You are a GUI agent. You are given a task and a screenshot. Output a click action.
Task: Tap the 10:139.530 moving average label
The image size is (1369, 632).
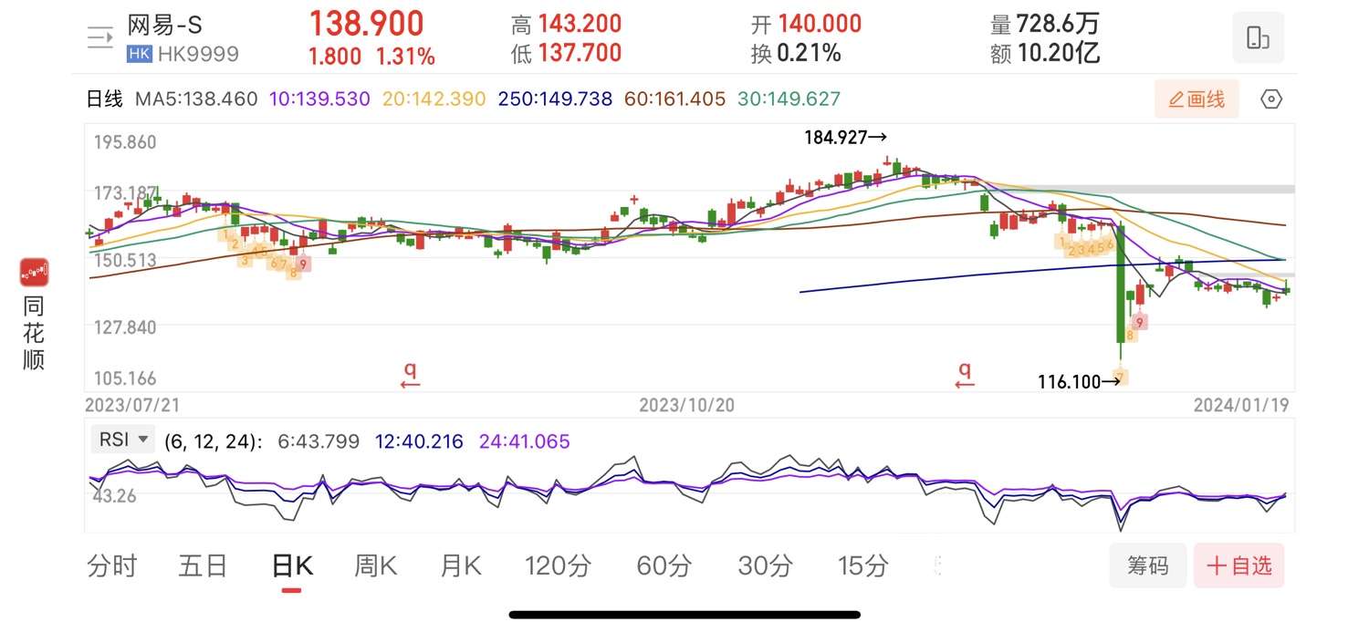click(x=319, y=98)
